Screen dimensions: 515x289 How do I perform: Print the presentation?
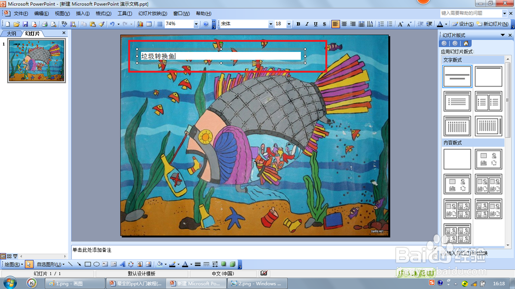click(x=44, y=24)
